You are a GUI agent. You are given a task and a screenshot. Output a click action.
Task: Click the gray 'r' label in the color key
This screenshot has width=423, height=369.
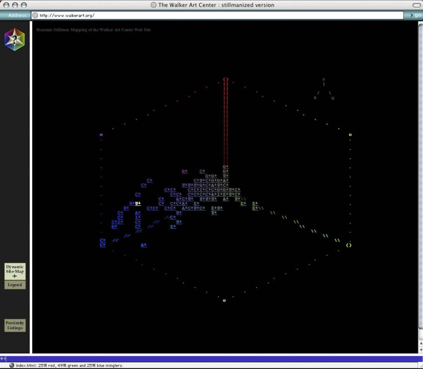coord(324,79)
